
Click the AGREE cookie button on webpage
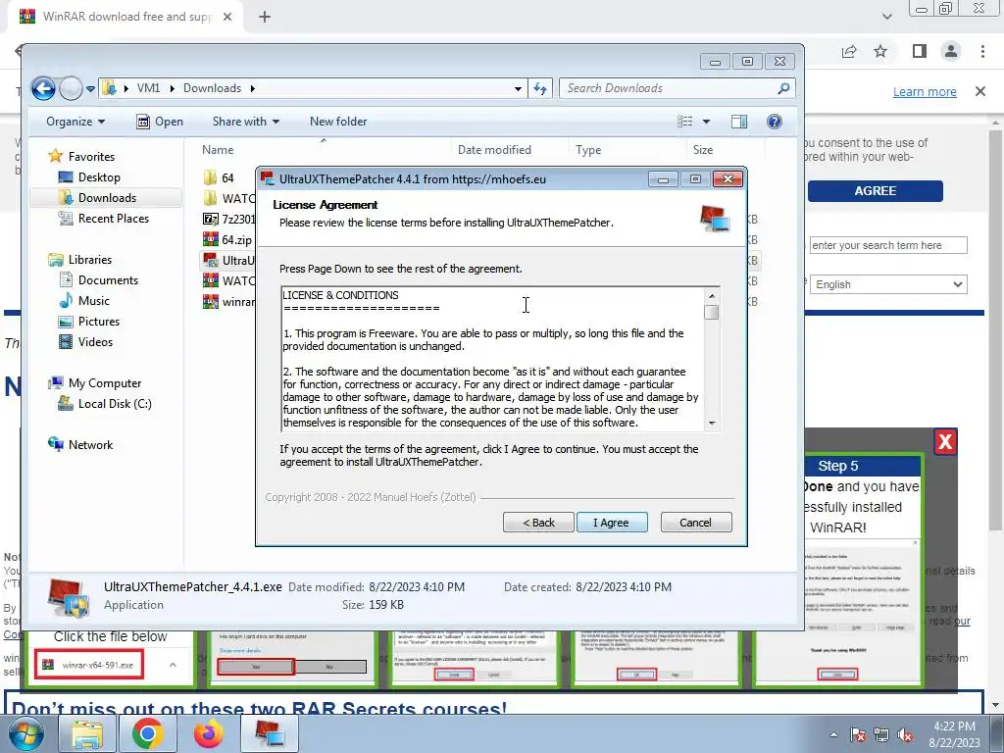875,191
